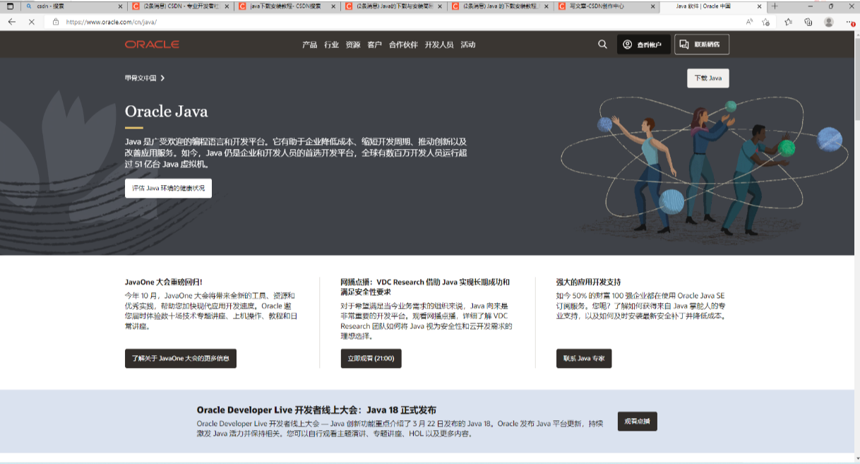This screenshot has width=860, height=464.
Task: Close the '写文章-CSDN创作中心' tab
Action: tap(652, 6)
